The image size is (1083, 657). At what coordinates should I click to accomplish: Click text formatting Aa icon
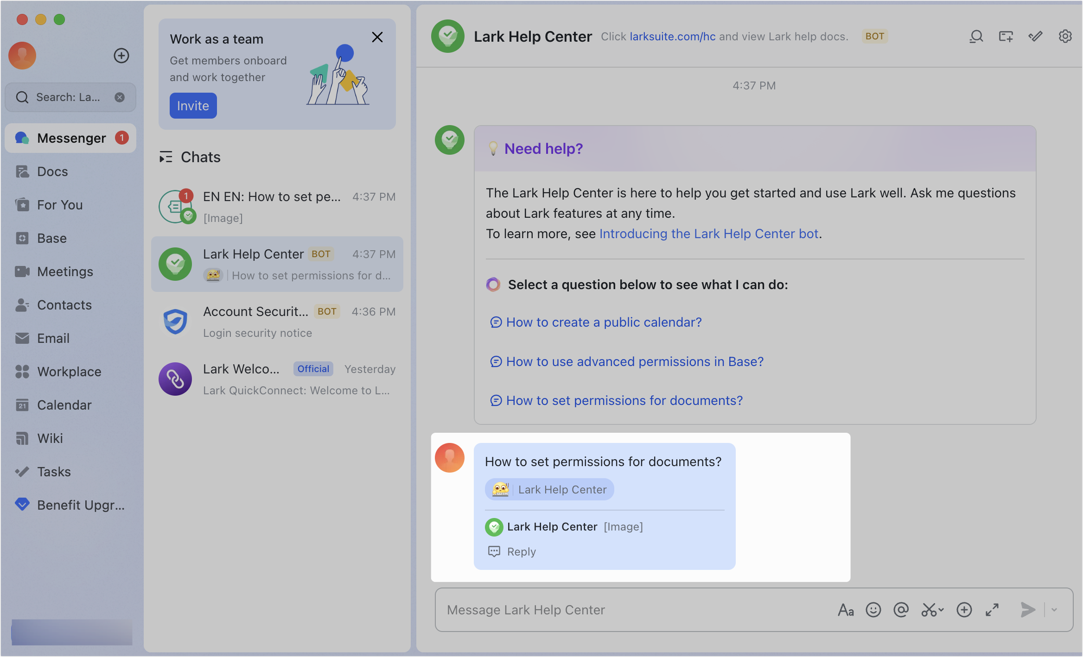(846, 610)
